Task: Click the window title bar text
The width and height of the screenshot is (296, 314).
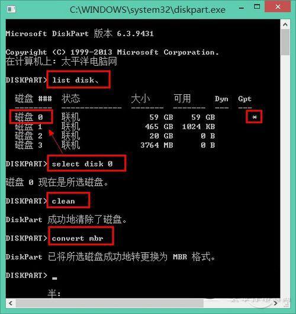Action: pyautogui.click(x=147, y=9)
